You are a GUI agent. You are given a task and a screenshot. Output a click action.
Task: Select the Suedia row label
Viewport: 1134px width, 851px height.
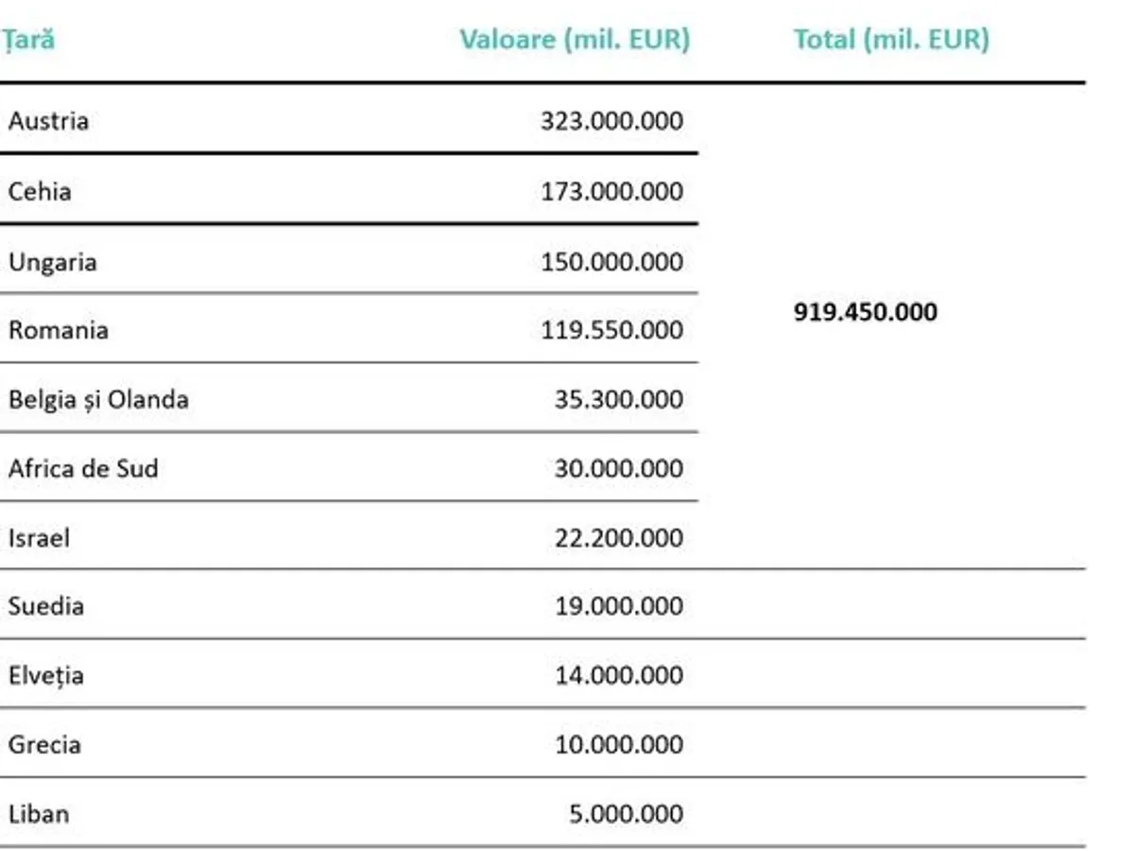[45, 606]
